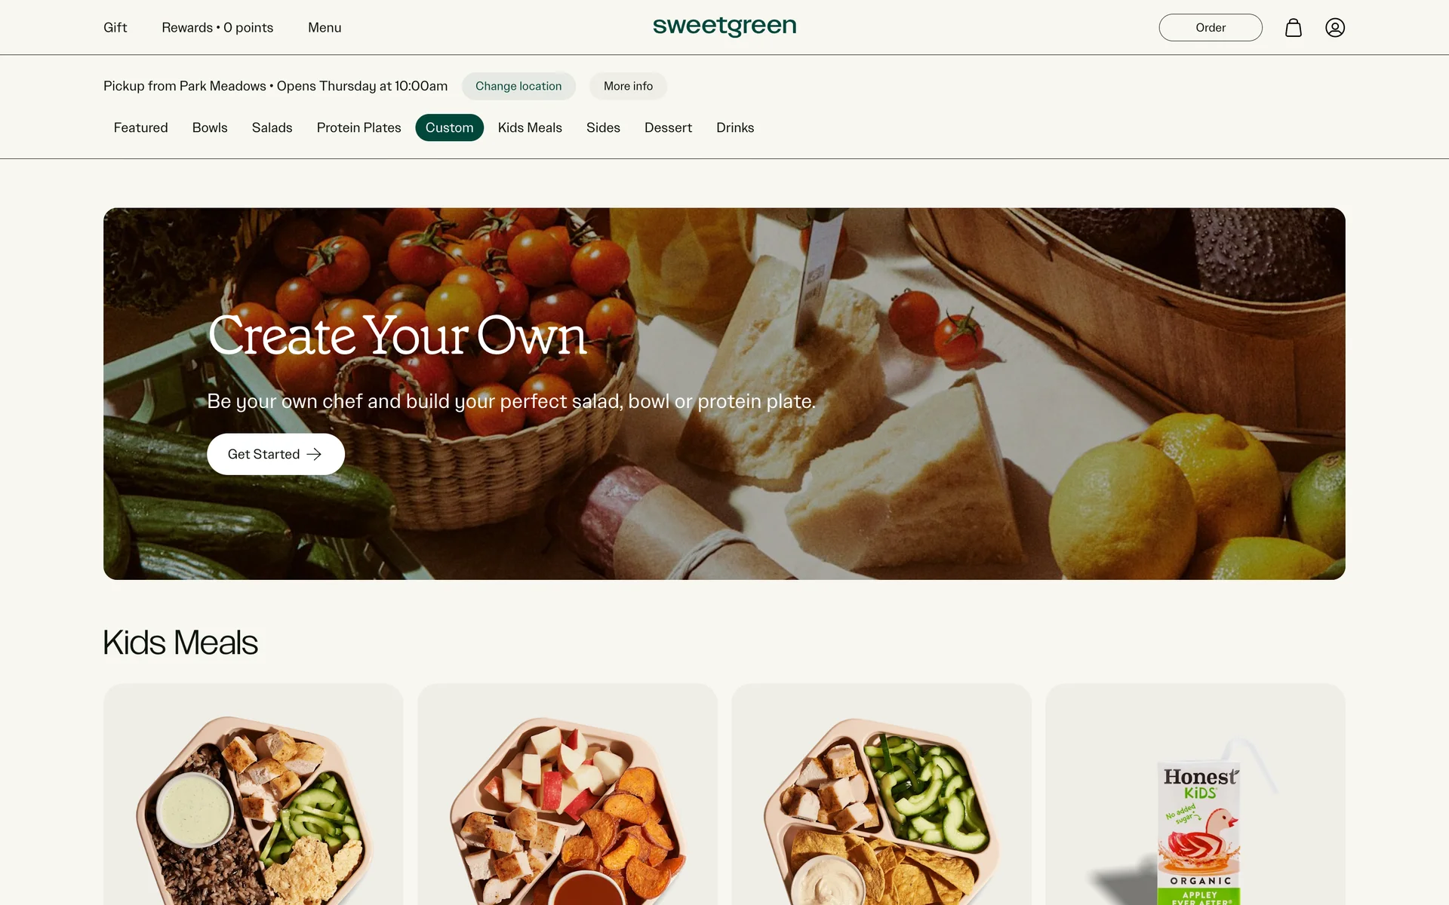Screen dimensions: 1449x905
Task: Open the Menu link in header
Action: pos(325,28)
